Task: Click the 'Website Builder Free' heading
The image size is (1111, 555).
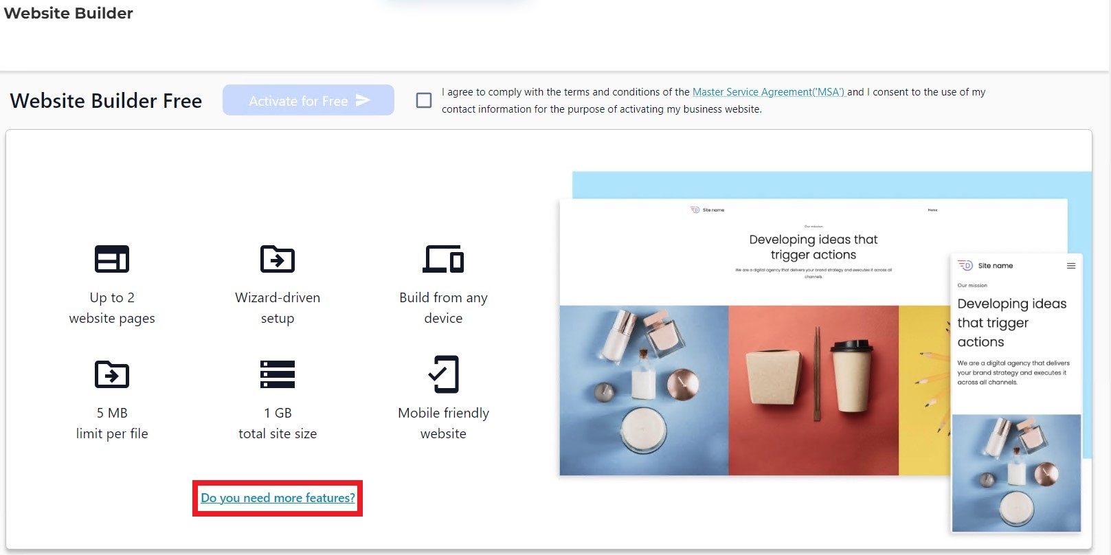Action: point(106,101)
